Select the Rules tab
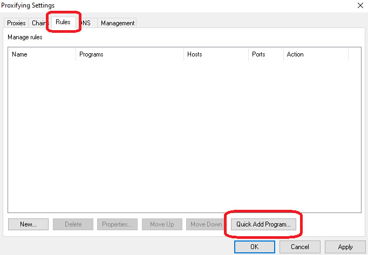The height and width of the screenshot is (255, 368). coord(63,22)
